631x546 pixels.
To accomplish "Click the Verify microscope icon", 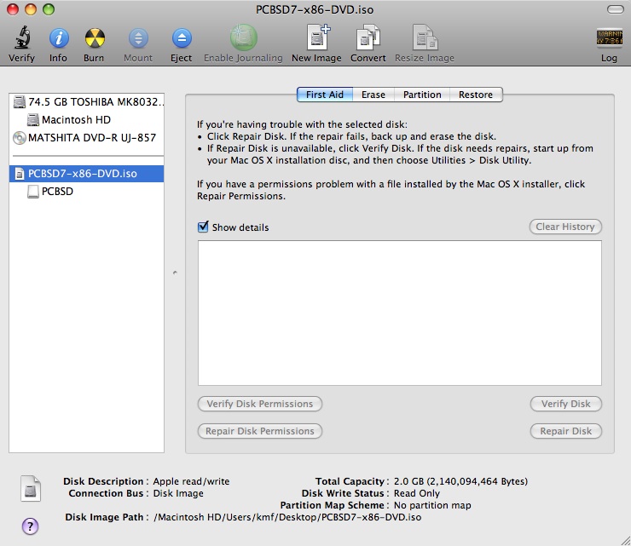I will [22, 37].
